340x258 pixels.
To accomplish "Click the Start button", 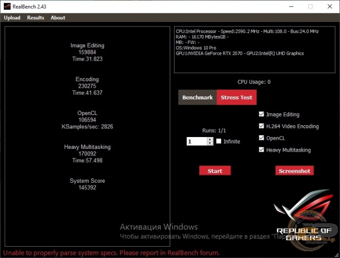I will (215, 171).
